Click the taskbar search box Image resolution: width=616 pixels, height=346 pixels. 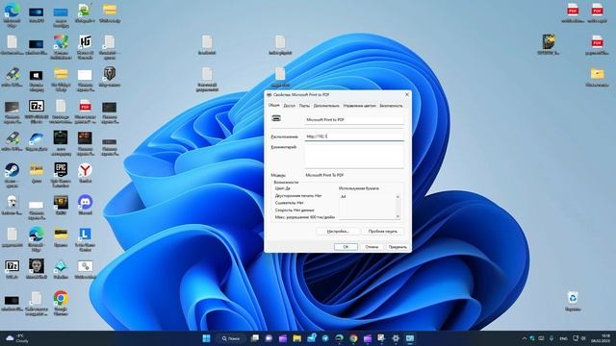coord(231,338)
